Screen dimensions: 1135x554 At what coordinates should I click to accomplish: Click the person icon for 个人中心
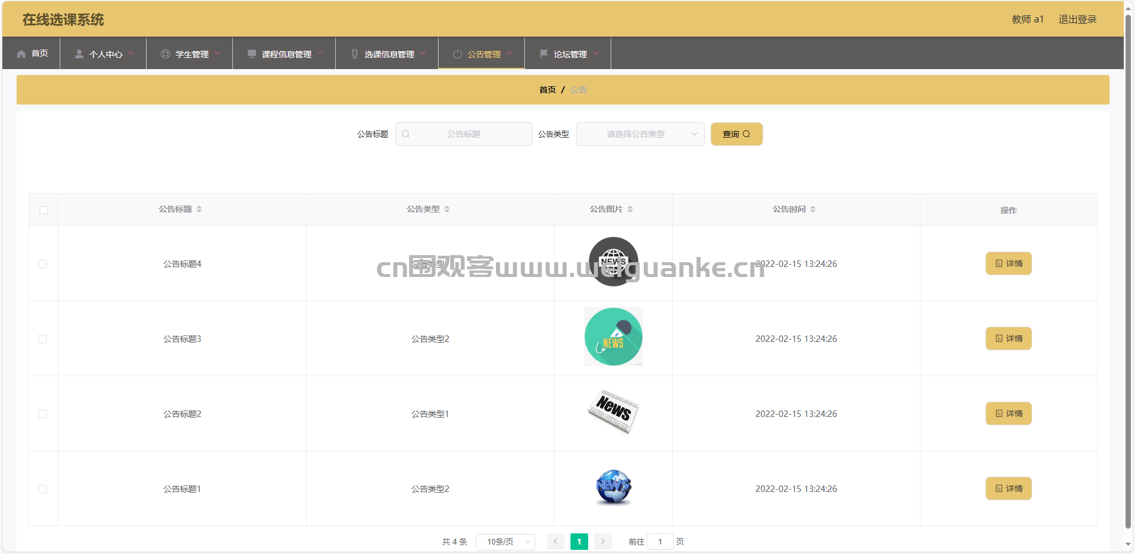(79, 54)
